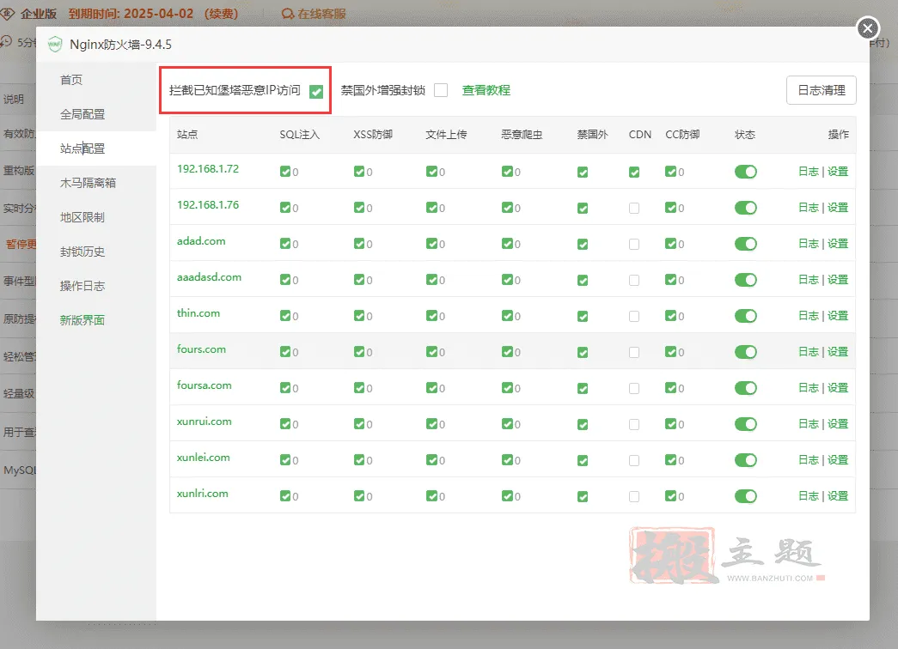
Task: Open 日志 for fours.com
Action: point(809,352)
